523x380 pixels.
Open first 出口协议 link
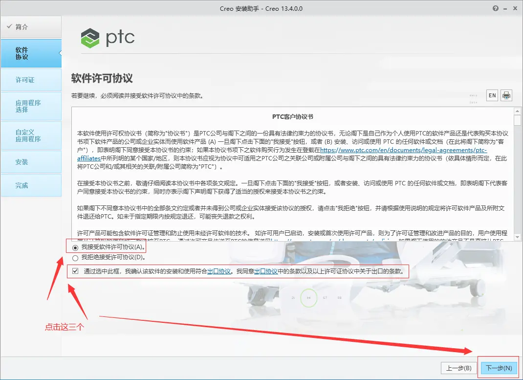pos(219,271)
